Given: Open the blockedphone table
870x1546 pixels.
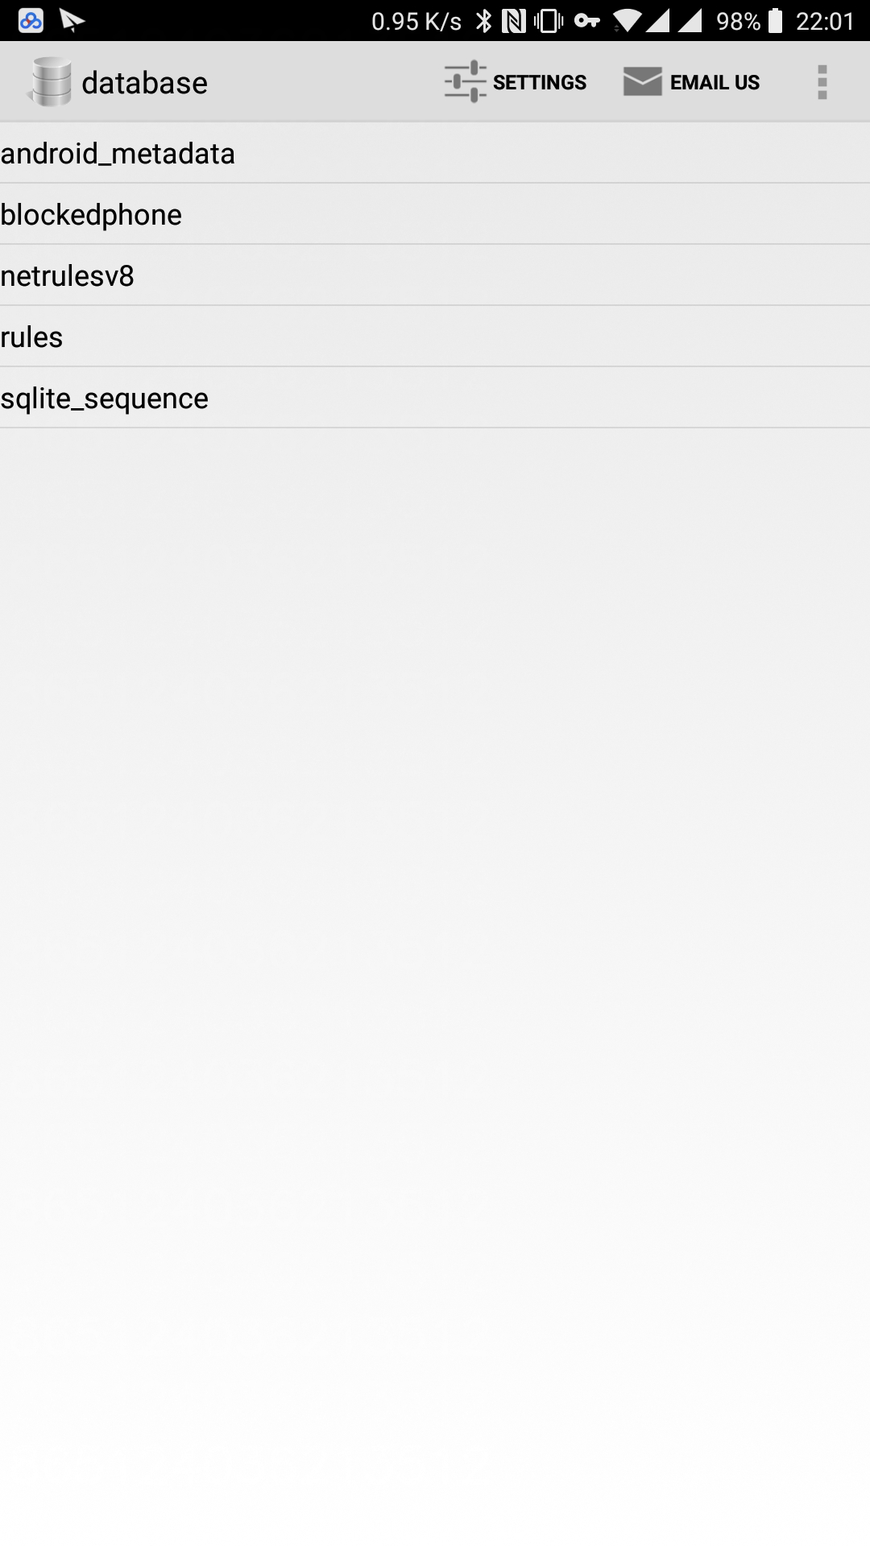Looking at the screenshot, I should 435,214.
